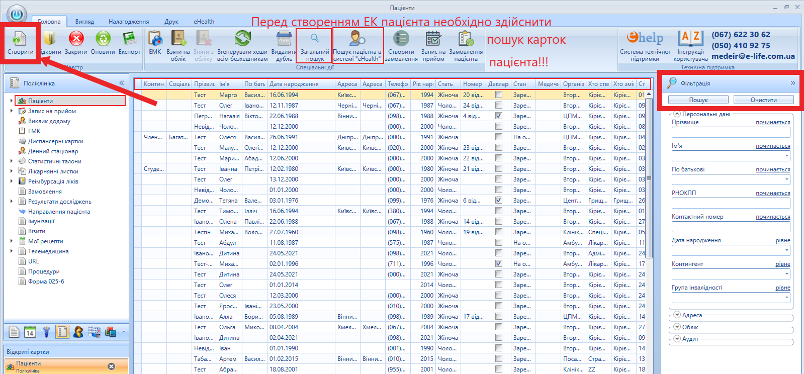Image resolution: width=804 pixels, height=374 pixels.
Task: Click the Замовлення пацієнта icon
Action: [x=466, y=38]
